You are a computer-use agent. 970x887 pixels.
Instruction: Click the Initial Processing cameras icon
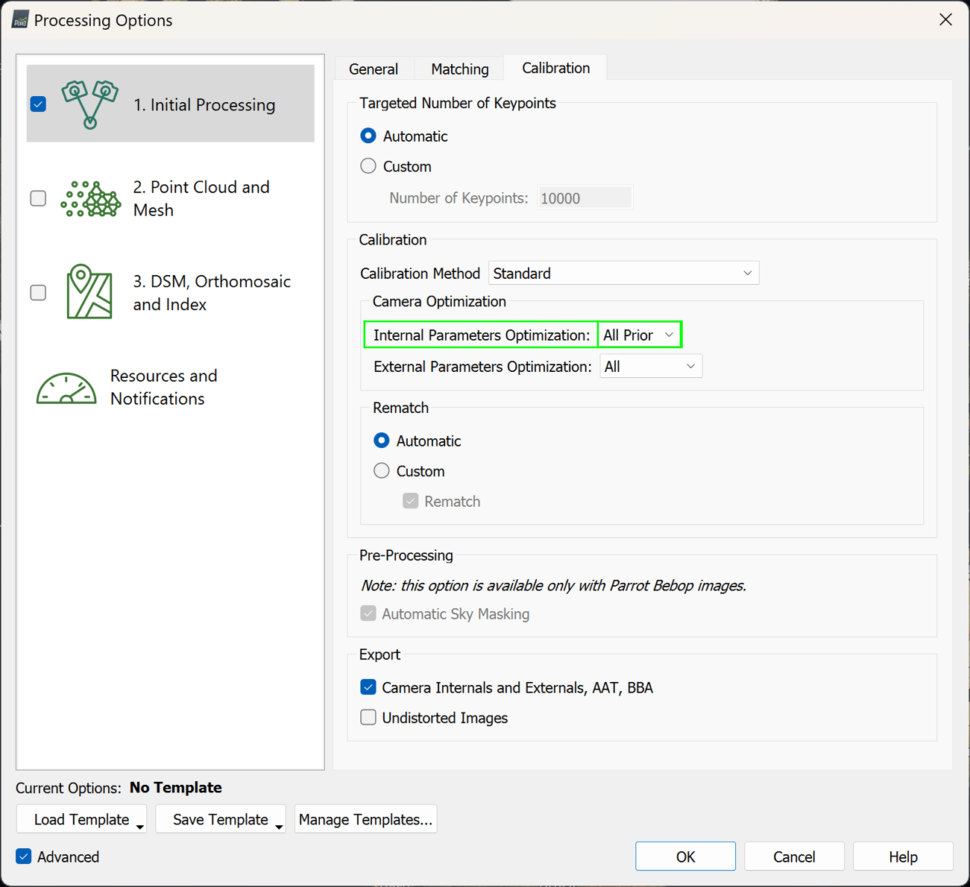click(x=89, y=104)
